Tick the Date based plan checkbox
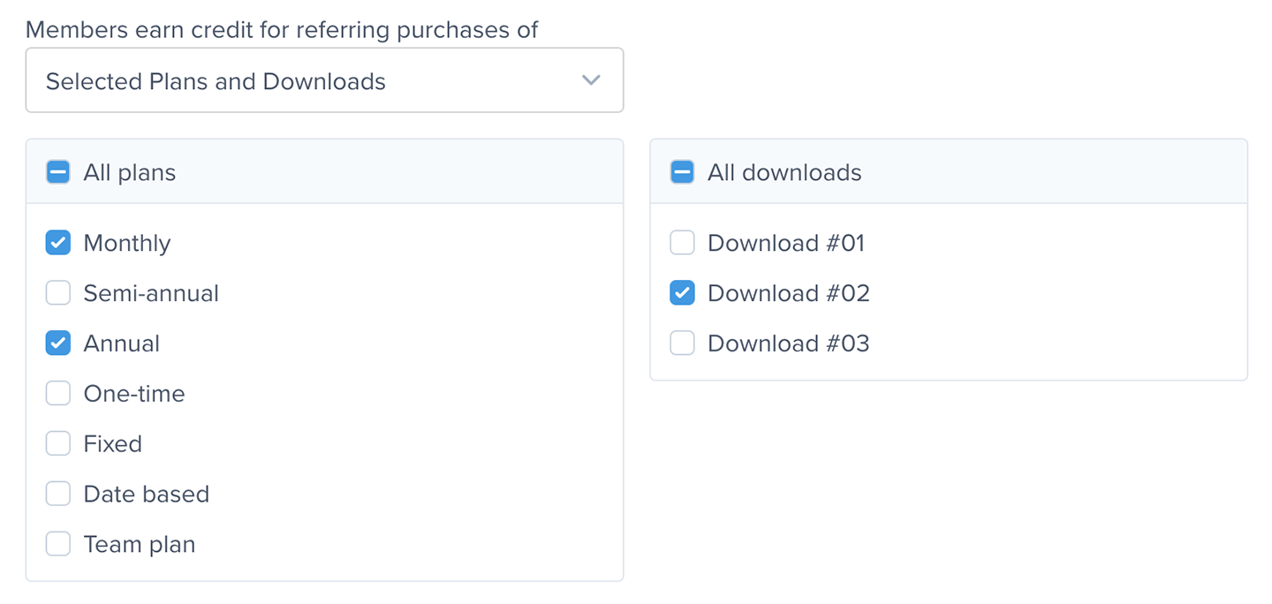The height and width of the screenshot is (604, 1272). [x=58, y=494]
